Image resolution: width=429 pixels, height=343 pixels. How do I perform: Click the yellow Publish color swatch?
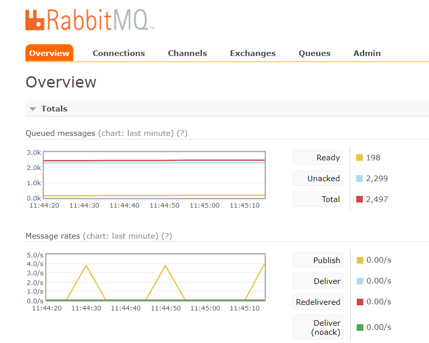(x=360, y=260)
